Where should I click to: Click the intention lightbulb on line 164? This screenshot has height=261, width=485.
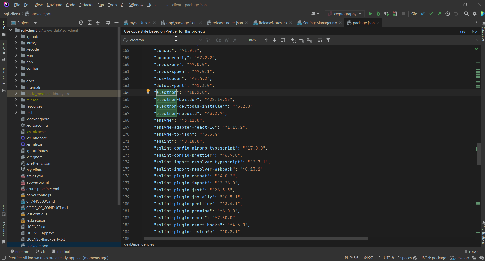pos(148,91)
